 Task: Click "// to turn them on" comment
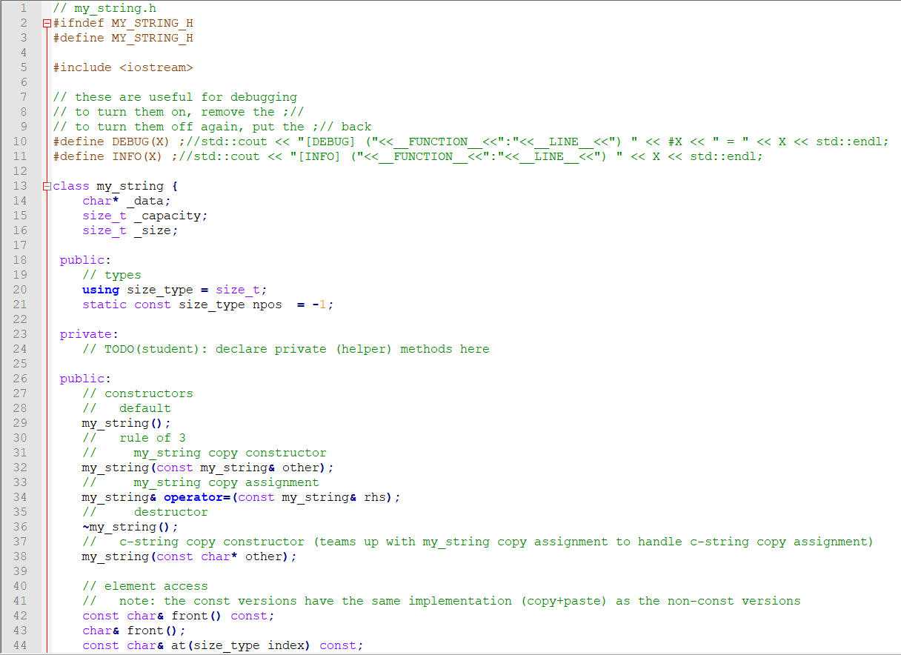point(179,112)
